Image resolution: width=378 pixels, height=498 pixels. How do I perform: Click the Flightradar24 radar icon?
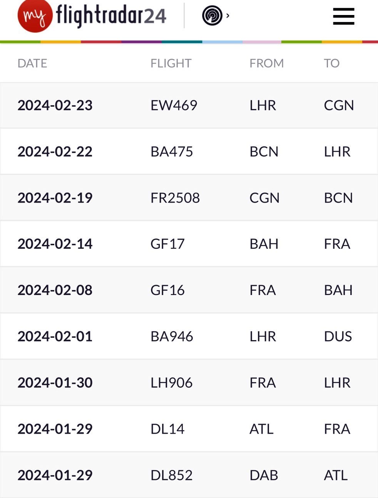(x=212, y=16)
